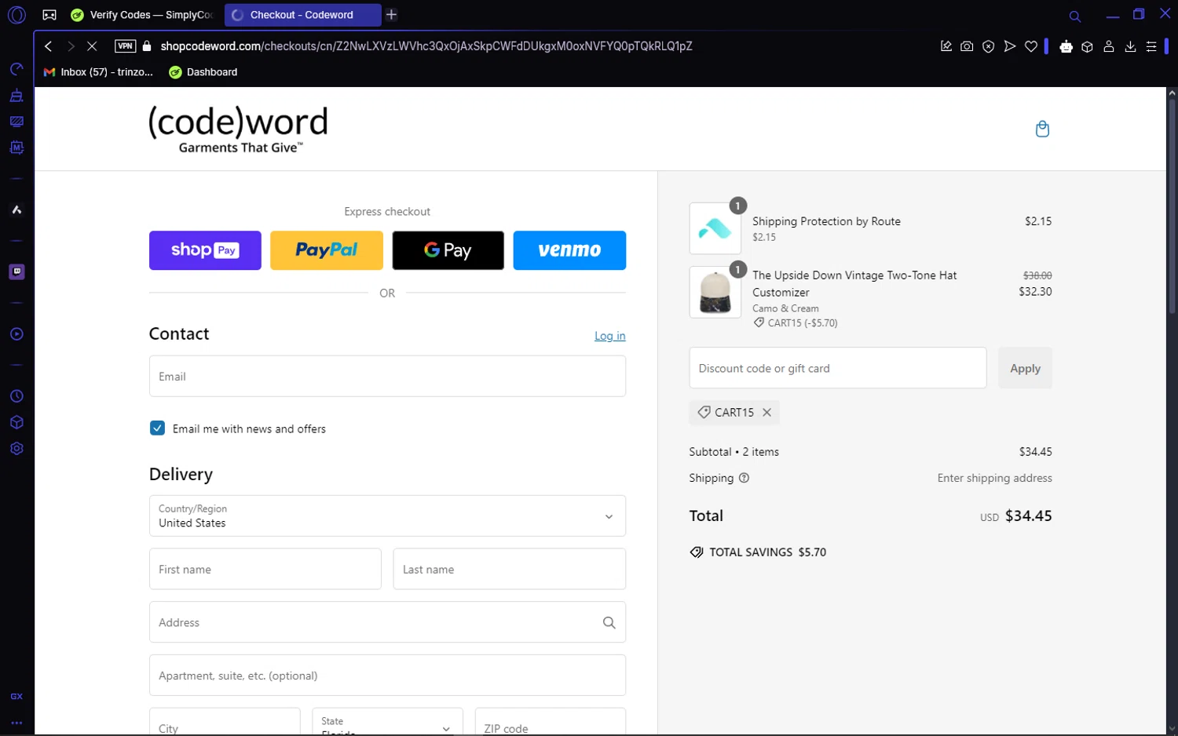This screenshot has width=1178, height=736.
Task: Open the ad blocker shield icon
Action: tap(988, 46)
